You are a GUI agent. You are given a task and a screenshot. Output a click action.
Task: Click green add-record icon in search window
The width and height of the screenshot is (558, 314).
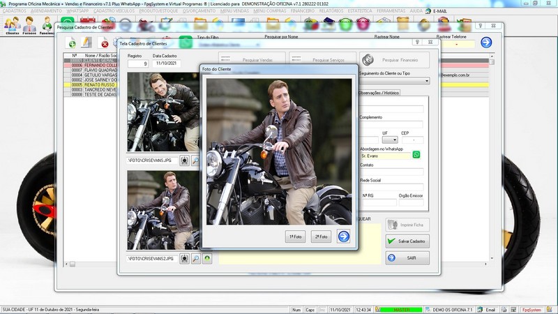coord(71,44)
